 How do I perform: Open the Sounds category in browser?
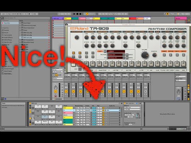pos(6,30)
